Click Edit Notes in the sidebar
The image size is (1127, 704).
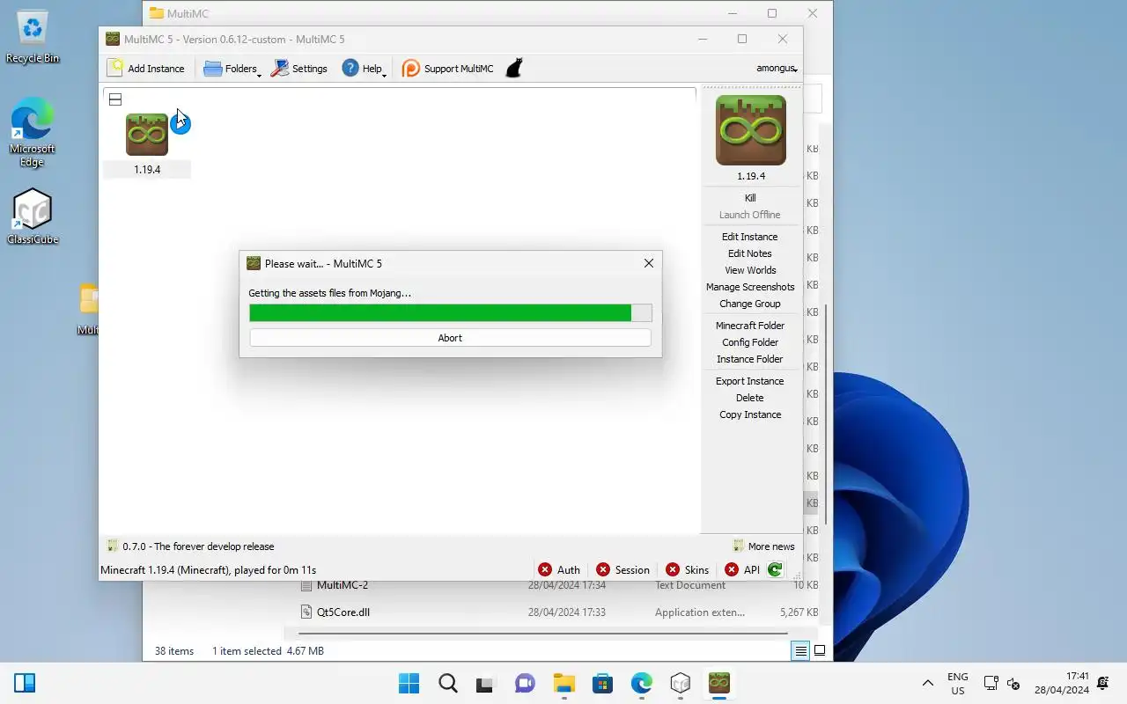[x=750, y=253]
